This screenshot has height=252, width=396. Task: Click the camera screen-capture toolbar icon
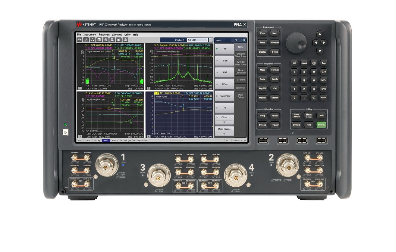[x=119, y=40]
